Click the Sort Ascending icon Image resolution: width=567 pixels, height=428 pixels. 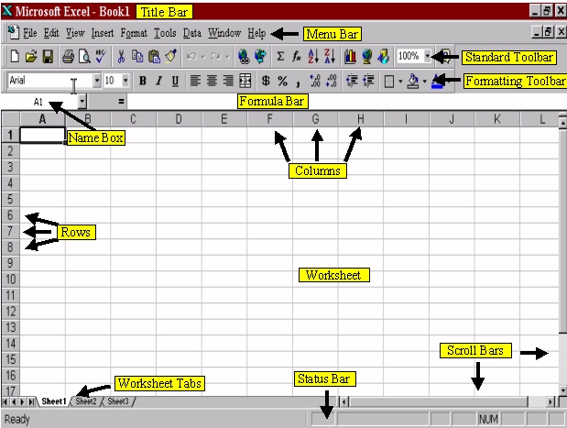pyautogui.click(x=314, y=57)
